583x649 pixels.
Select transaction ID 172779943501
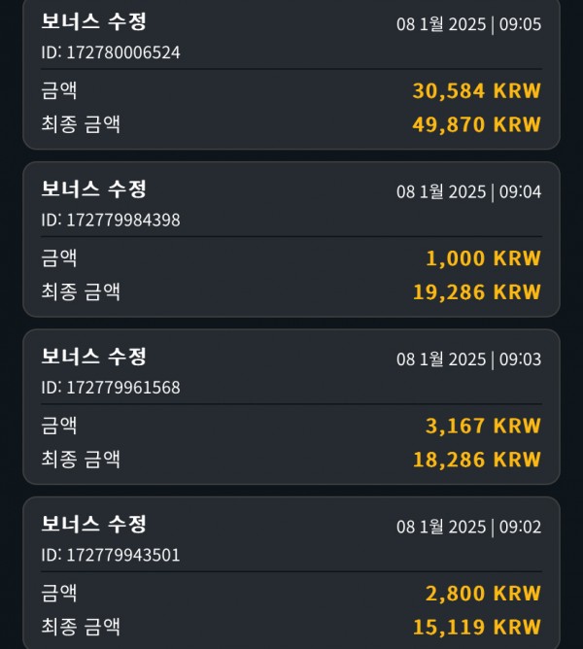[111, 555]
